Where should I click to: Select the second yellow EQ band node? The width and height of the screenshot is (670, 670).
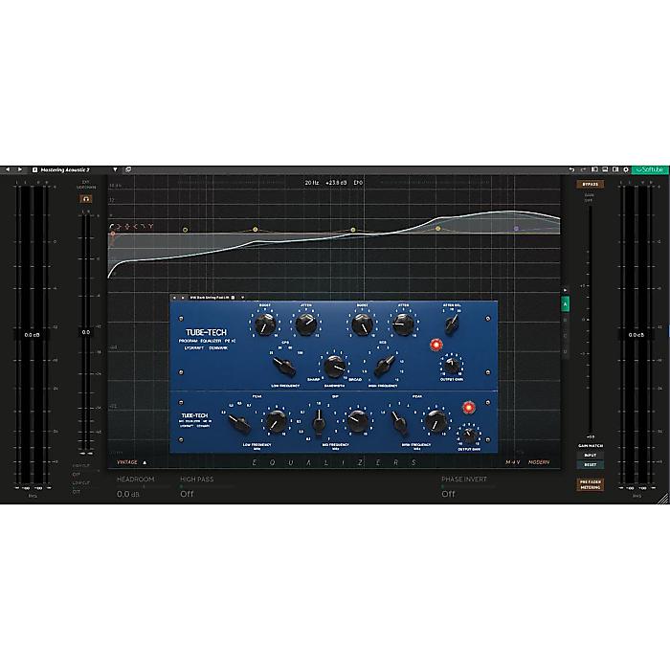(256, 230)
